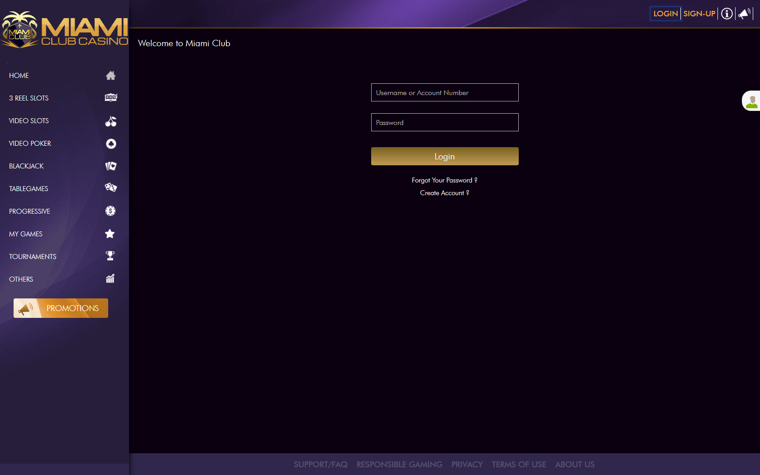The height and width of the screenshot is (475, 760).
Task: Open the 3 REEL SLOTS menu item
Action: click(29, 98)
